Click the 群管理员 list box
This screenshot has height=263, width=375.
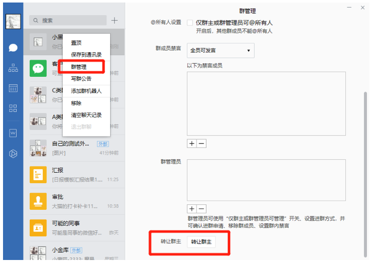click(x=266, y=180)
